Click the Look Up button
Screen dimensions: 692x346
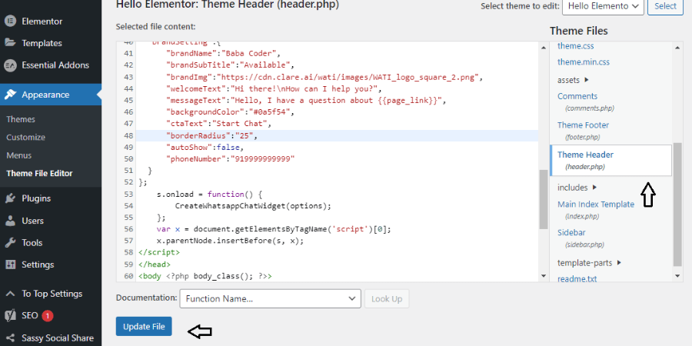click(x=387, y=299)
